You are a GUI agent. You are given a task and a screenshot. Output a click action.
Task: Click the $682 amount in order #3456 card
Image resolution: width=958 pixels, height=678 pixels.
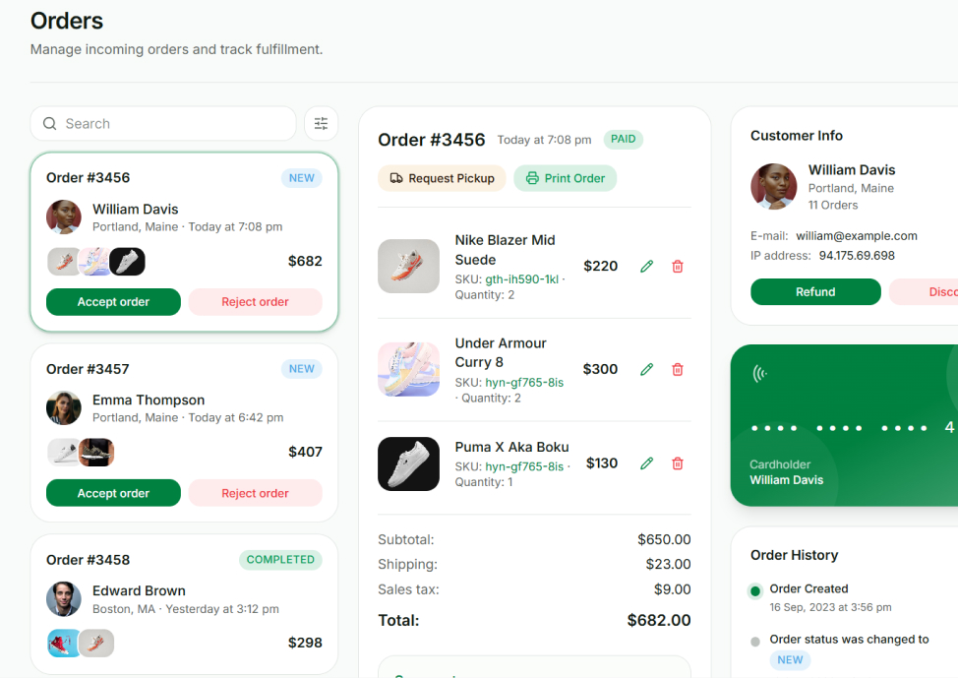click(305, 261)
